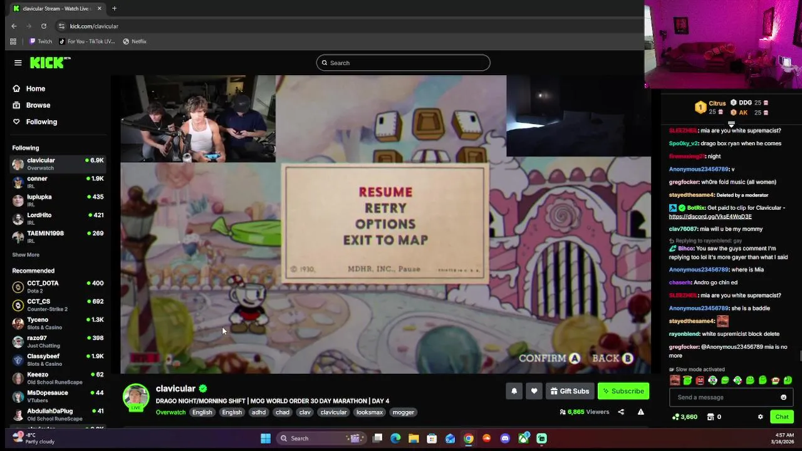Click the mogger stream tag
The width and height of the screenshot is (802, 451).
(403, 412)
